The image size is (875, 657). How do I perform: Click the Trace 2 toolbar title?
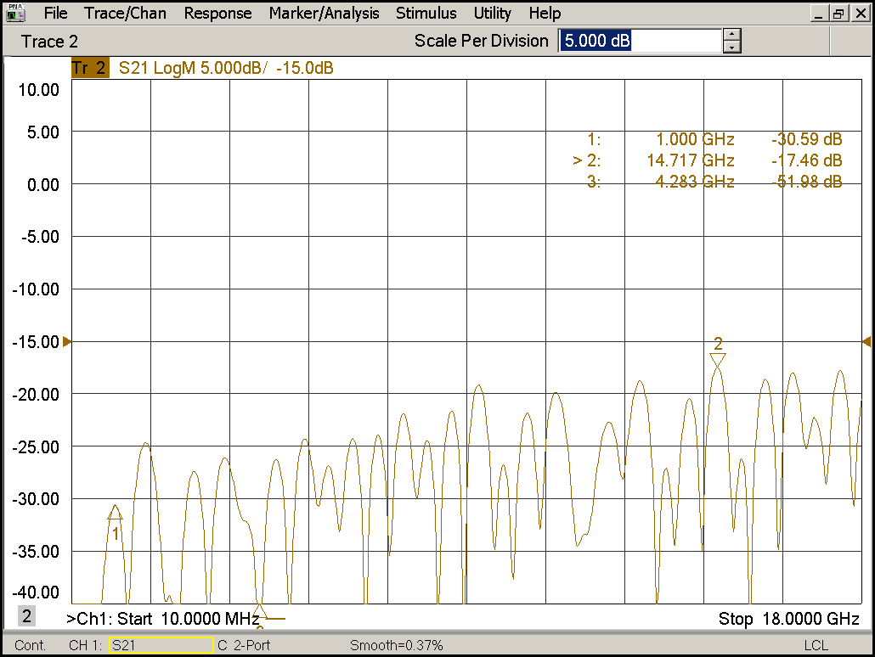coord(49,42)
